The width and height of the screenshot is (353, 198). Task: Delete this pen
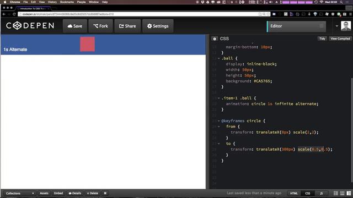tap(93, 193)
